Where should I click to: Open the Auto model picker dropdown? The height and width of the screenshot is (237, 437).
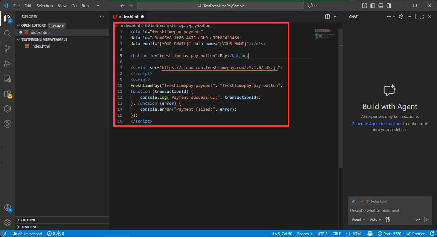point(375,219)
